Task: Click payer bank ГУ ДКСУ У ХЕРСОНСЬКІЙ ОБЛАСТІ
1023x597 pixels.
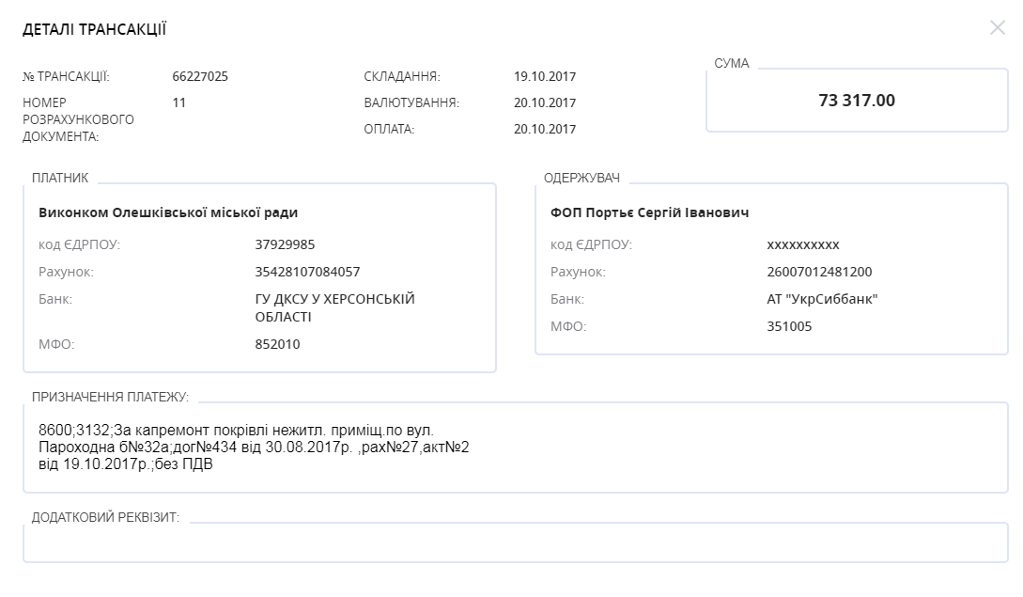Action: (x=334, y=307)
